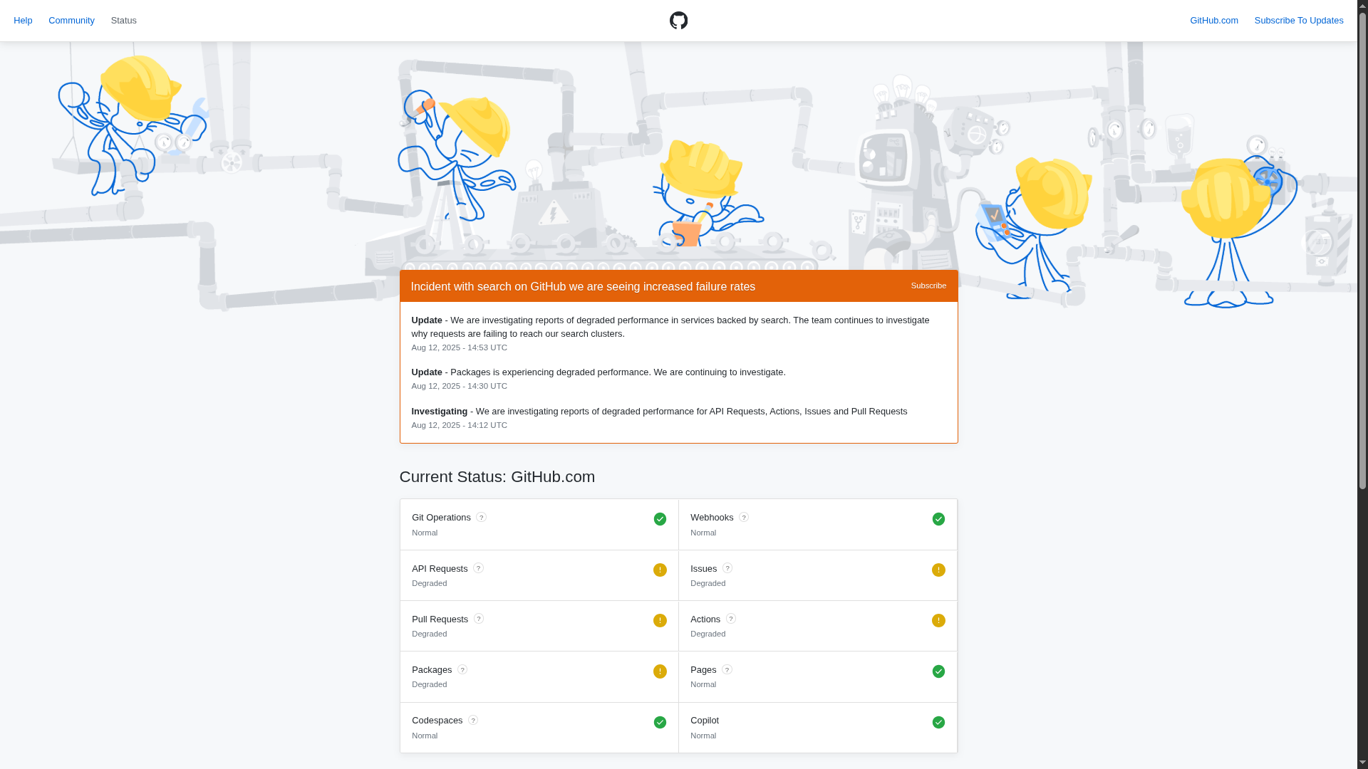Click the 'Aug 12, 2025 - 14:12 UTC' timestamp
This screenshot has height=769, width=1368.
click(459, 425)
